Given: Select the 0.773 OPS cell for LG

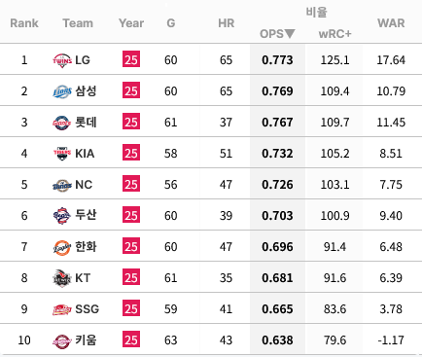Looking at the screenshot, I should tap(277, 60).
